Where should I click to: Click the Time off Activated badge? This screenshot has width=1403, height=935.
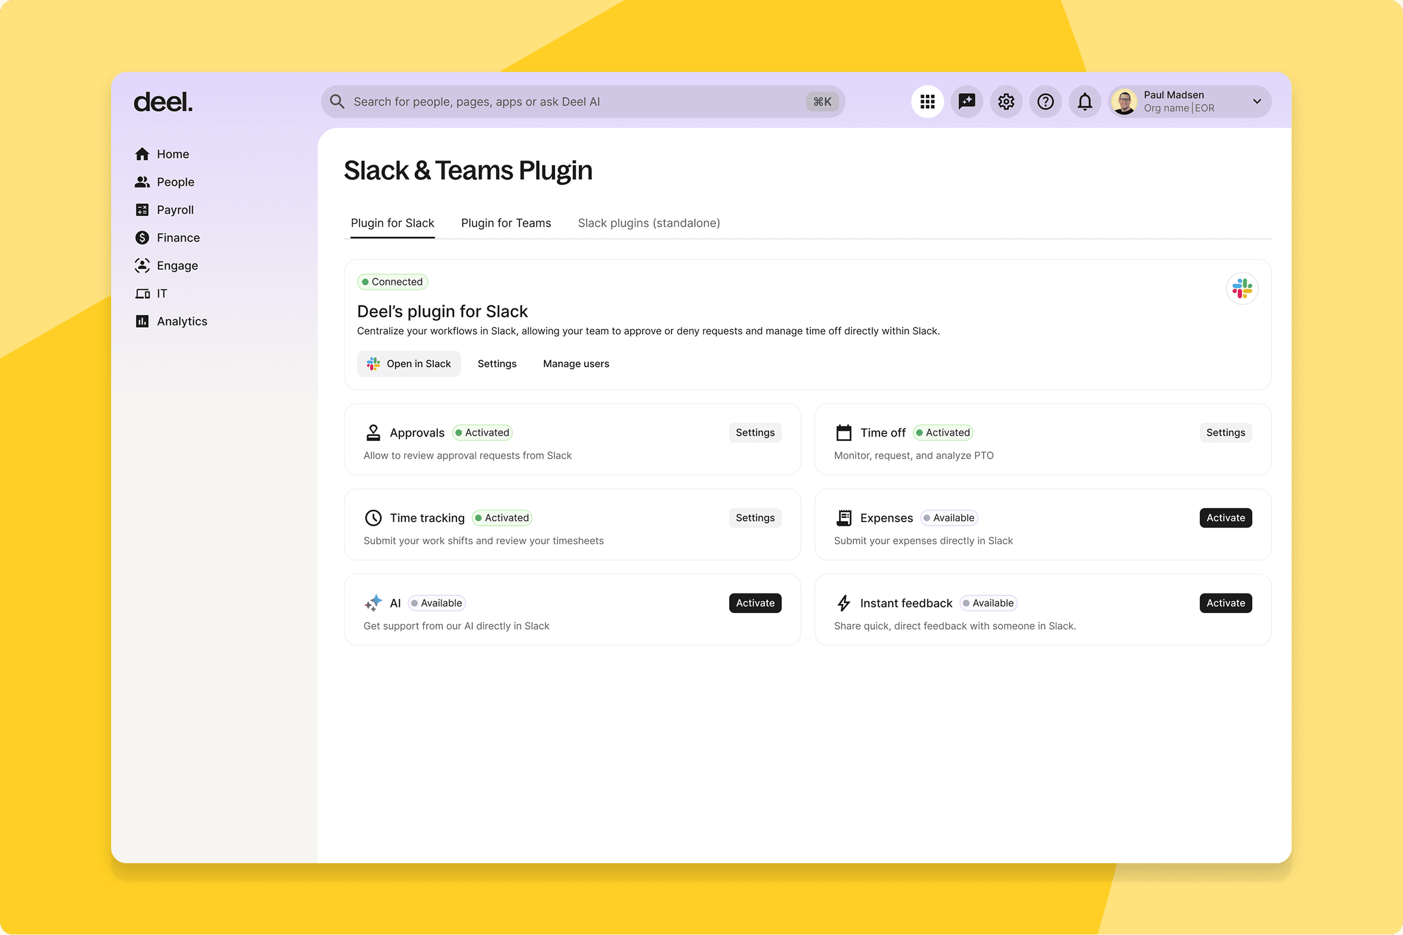coord(942,432)
